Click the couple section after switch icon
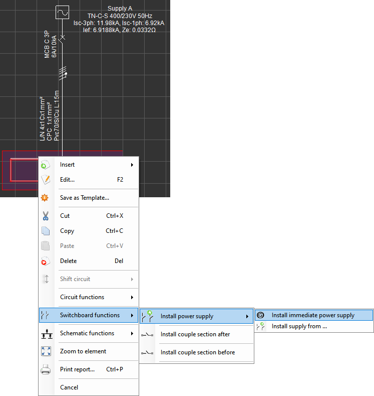The image size is (374, 396). coord(147,335)
